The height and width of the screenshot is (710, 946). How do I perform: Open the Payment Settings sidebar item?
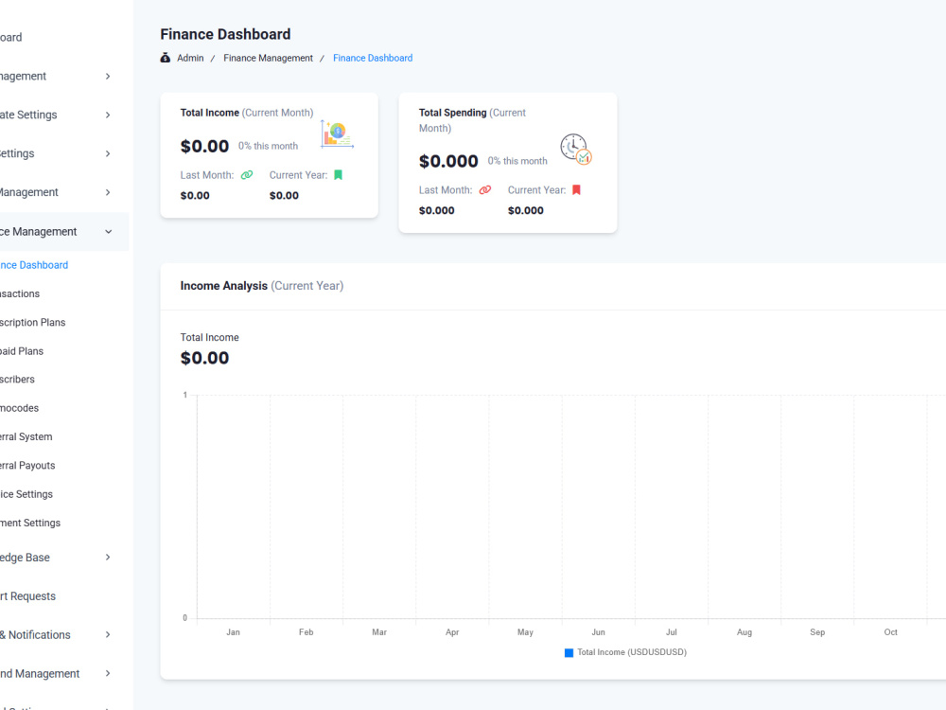pos(30,523)
